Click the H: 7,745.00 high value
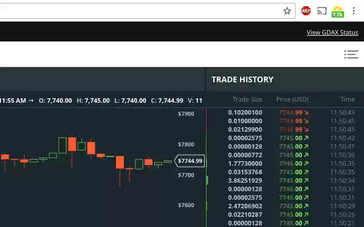 (x=93, y=101)
